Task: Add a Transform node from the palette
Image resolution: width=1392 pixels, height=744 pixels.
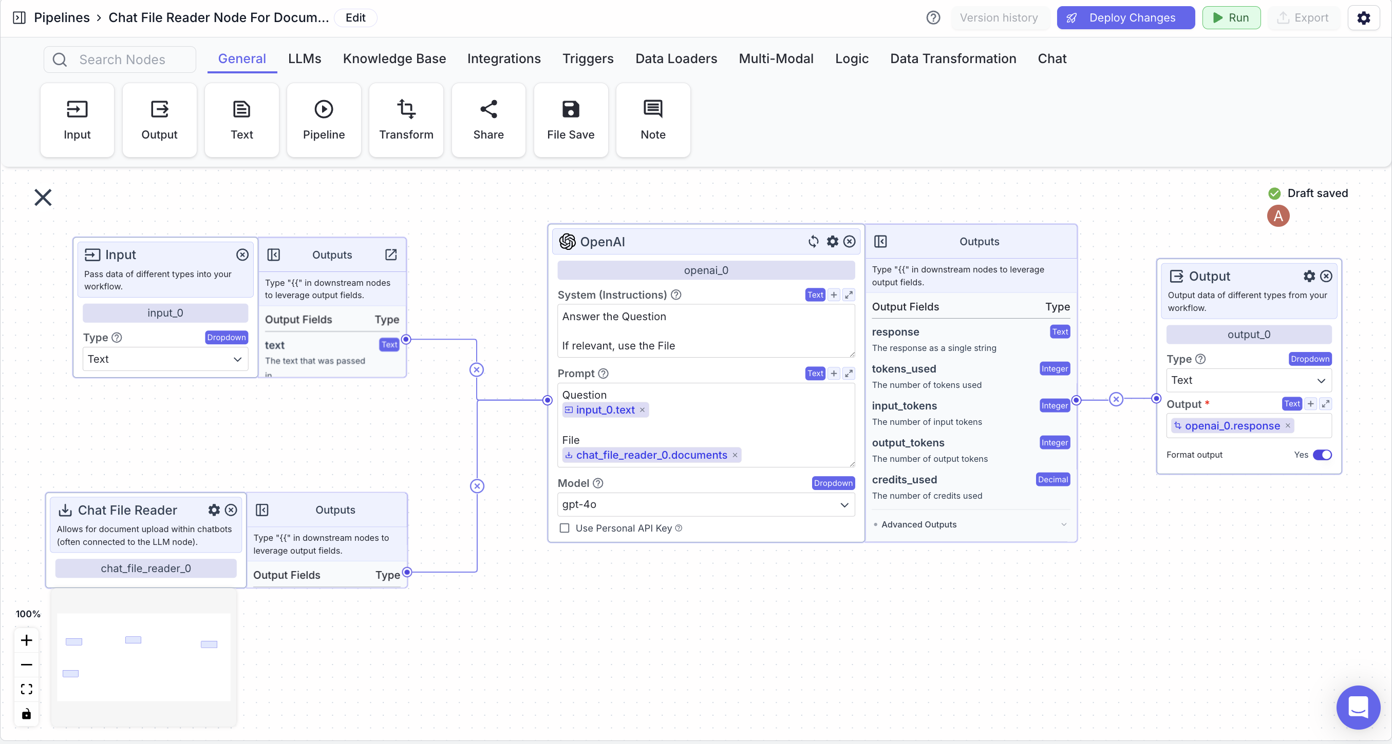Action: [406, 120]
